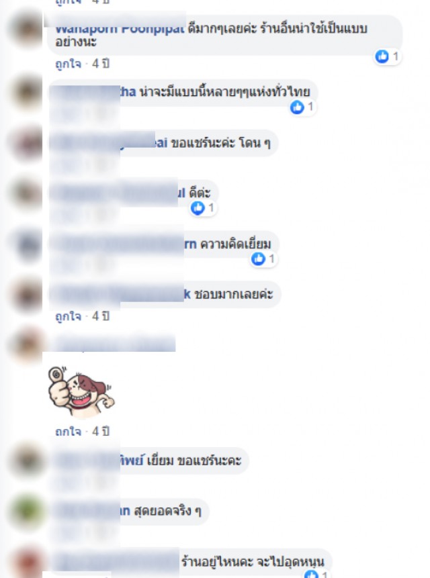Viewport: 430px width, 578px height.
Task: Open '4 ปี' timestamp under 'ชอบมากเลยค่ะ'
Action: (x=101, y=316)
